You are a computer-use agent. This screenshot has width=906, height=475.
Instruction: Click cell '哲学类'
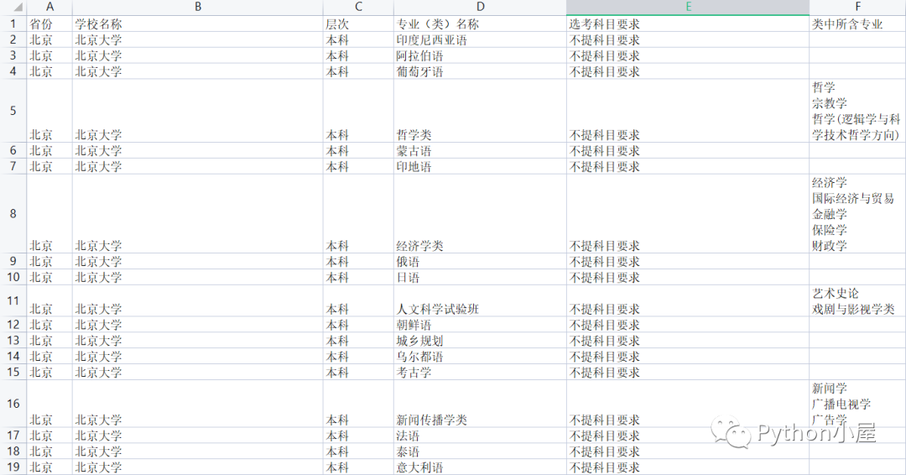point(480,111)
